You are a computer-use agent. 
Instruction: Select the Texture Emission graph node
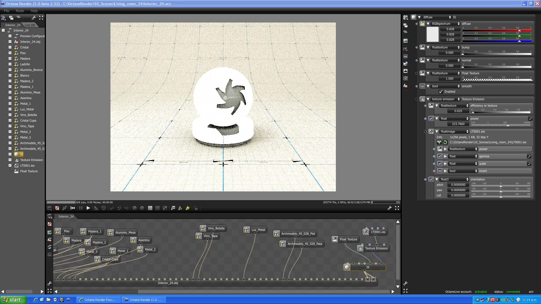[x=376, y=248]
